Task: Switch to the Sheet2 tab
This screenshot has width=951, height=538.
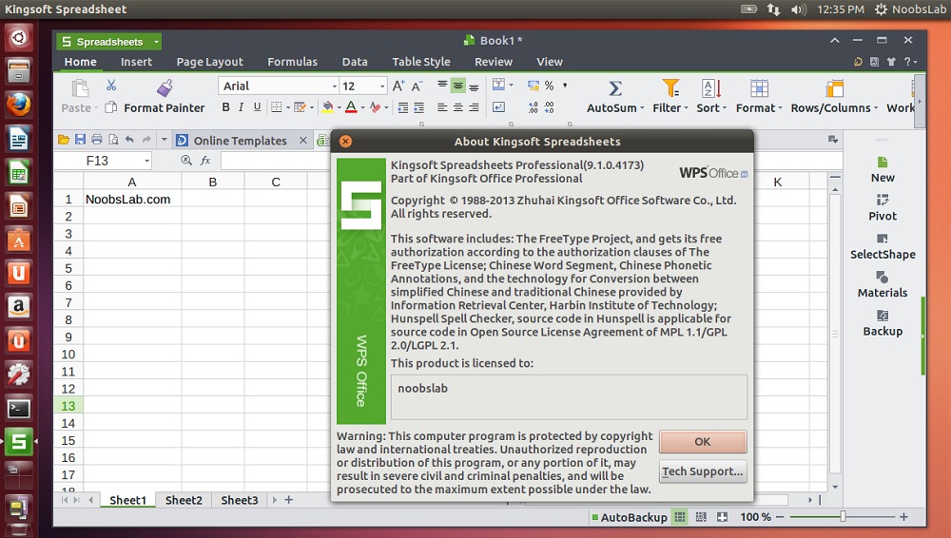Action: point(184,500)
